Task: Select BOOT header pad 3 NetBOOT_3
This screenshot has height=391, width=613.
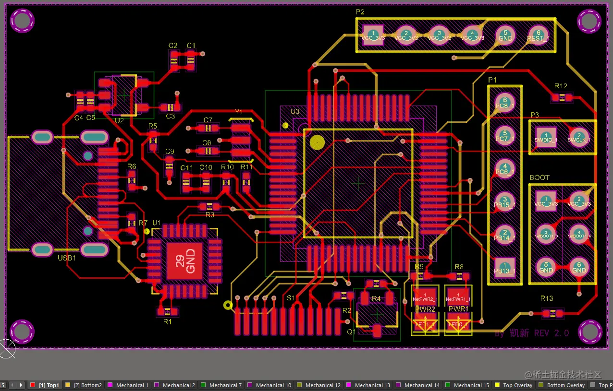Action: click(546, 234)
